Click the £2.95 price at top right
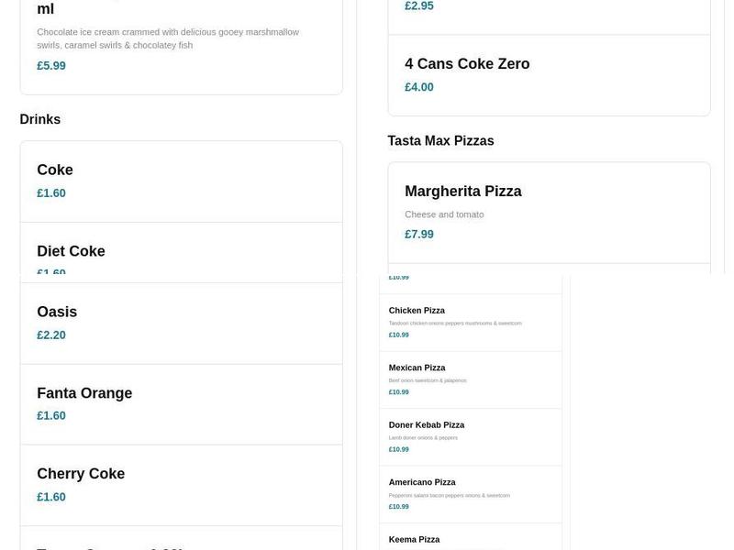The height and width of the screenshot is (550, 734). (418, 5)
